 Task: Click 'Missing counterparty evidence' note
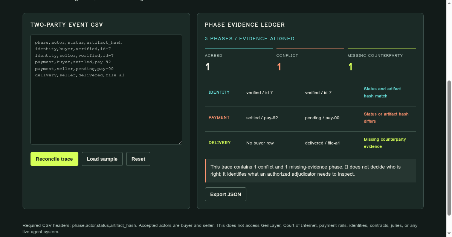pos(385,143)
